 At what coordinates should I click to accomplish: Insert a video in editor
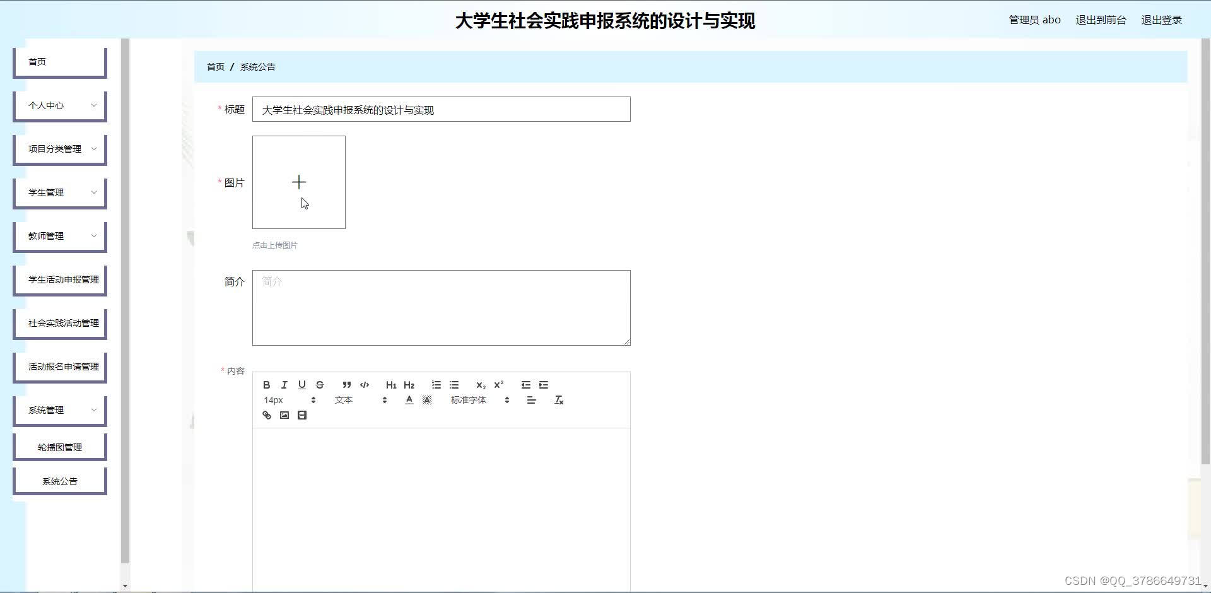pyautogui.click(x=302, y=415)
